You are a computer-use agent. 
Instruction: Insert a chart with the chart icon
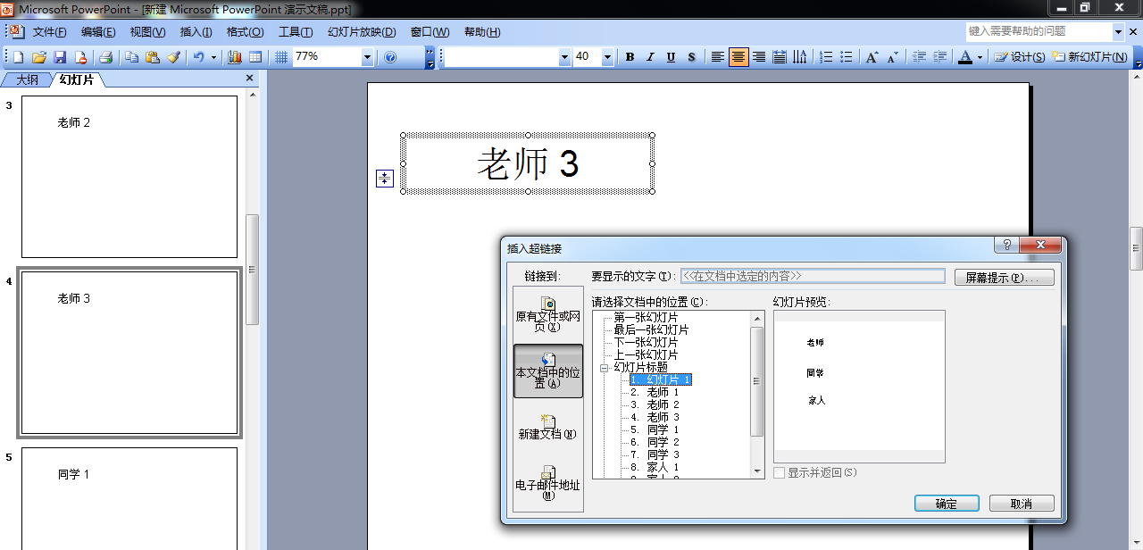(235, 57)
